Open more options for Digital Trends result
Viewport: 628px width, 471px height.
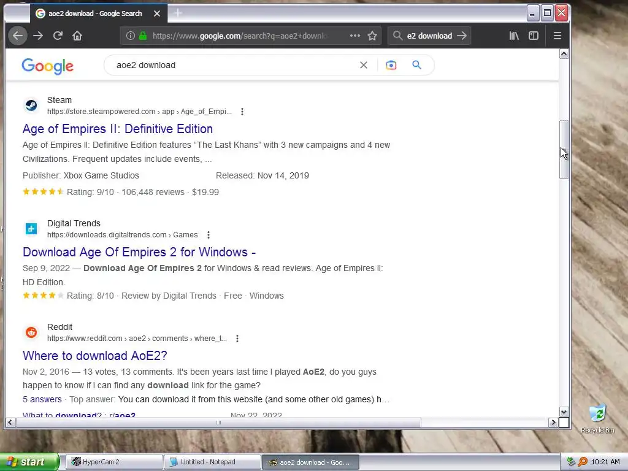point(209,235)
